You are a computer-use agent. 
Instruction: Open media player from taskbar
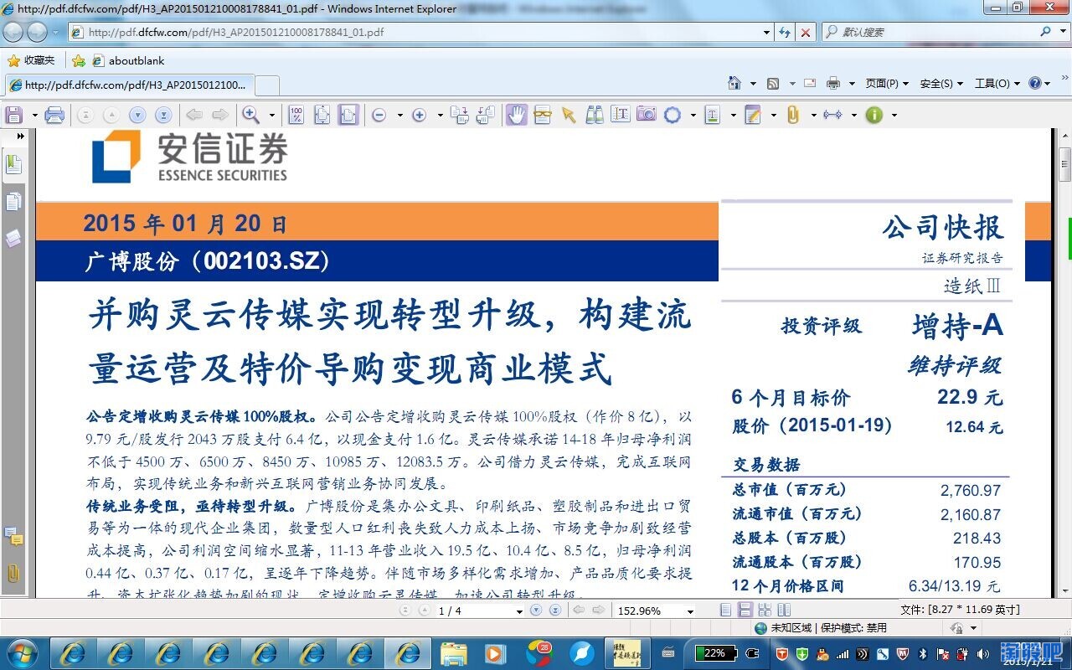(x=494, y=653)
